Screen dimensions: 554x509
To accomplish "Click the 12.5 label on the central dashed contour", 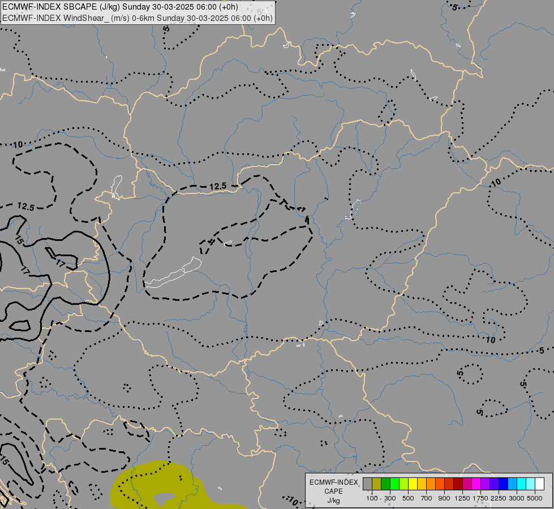I will (218, 187).
